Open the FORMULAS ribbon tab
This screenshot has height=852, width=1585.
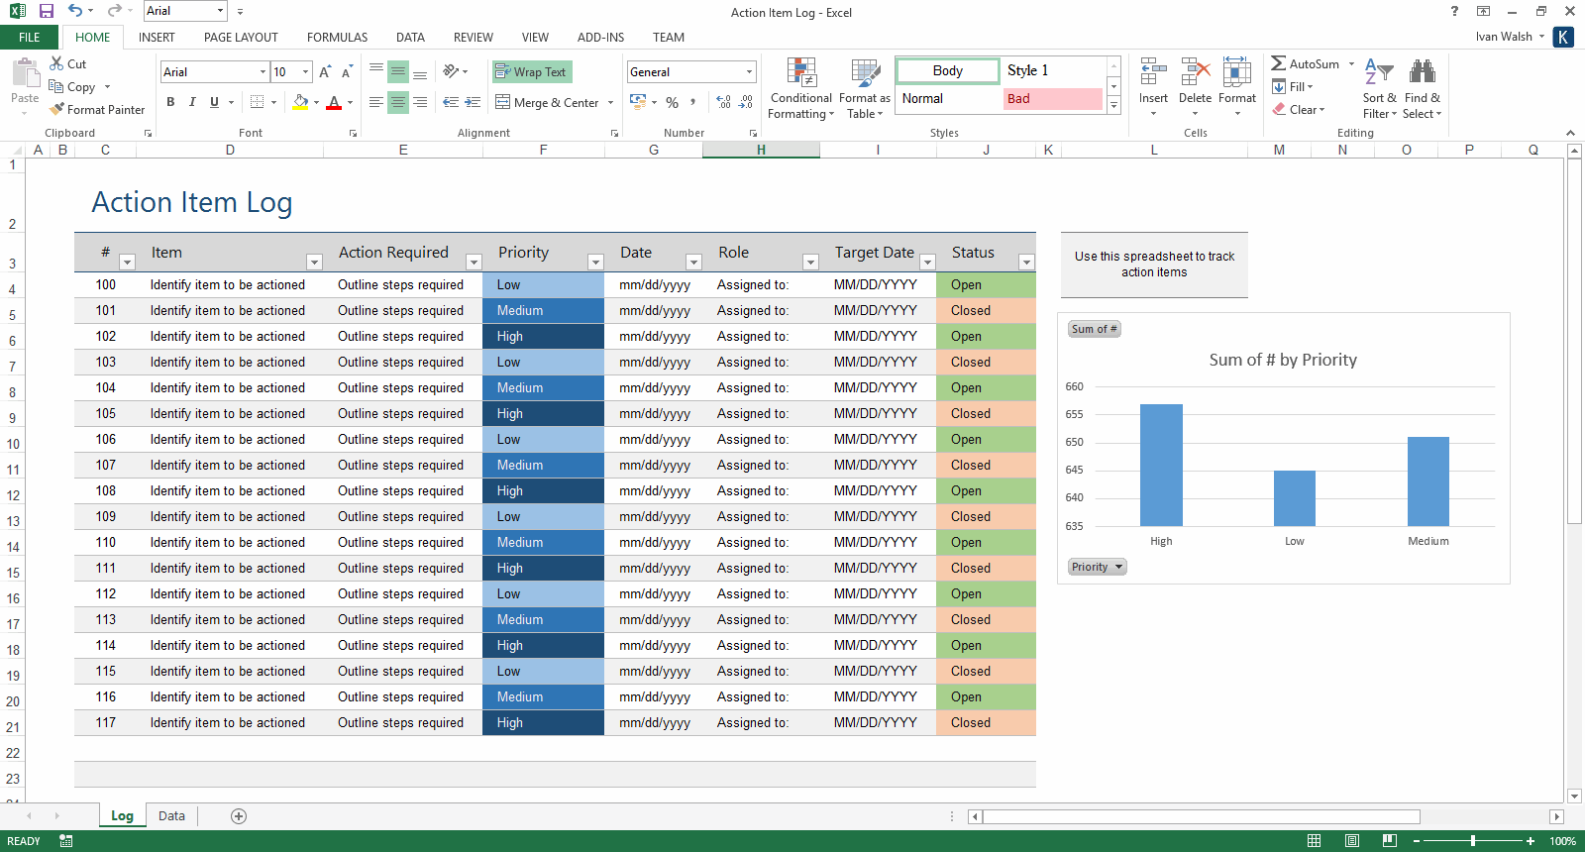pos(337,38)
